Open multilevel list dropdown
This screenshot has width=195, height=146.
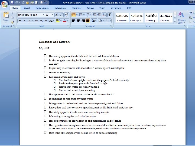[88, 15]
